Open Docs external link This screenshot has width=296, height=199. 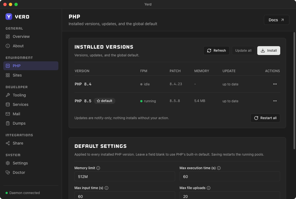276,20
